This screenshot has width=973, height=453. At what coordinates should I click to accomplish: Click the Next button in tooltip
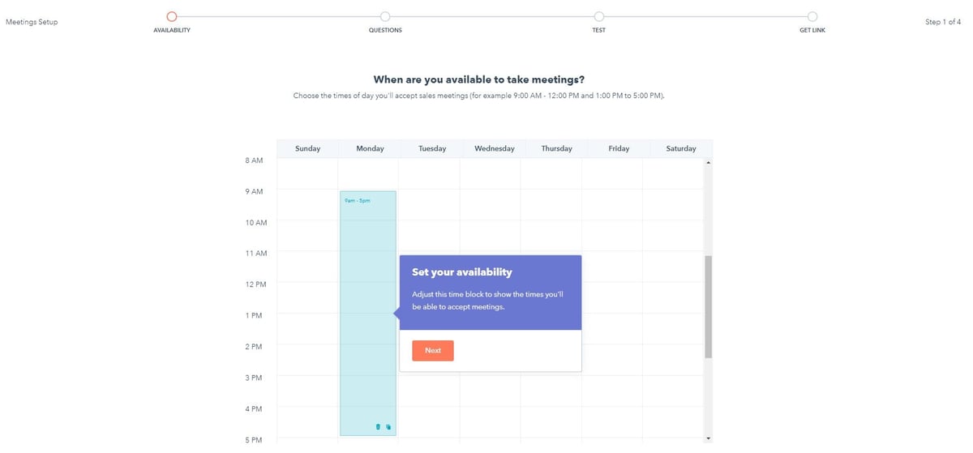pos(433,351)
